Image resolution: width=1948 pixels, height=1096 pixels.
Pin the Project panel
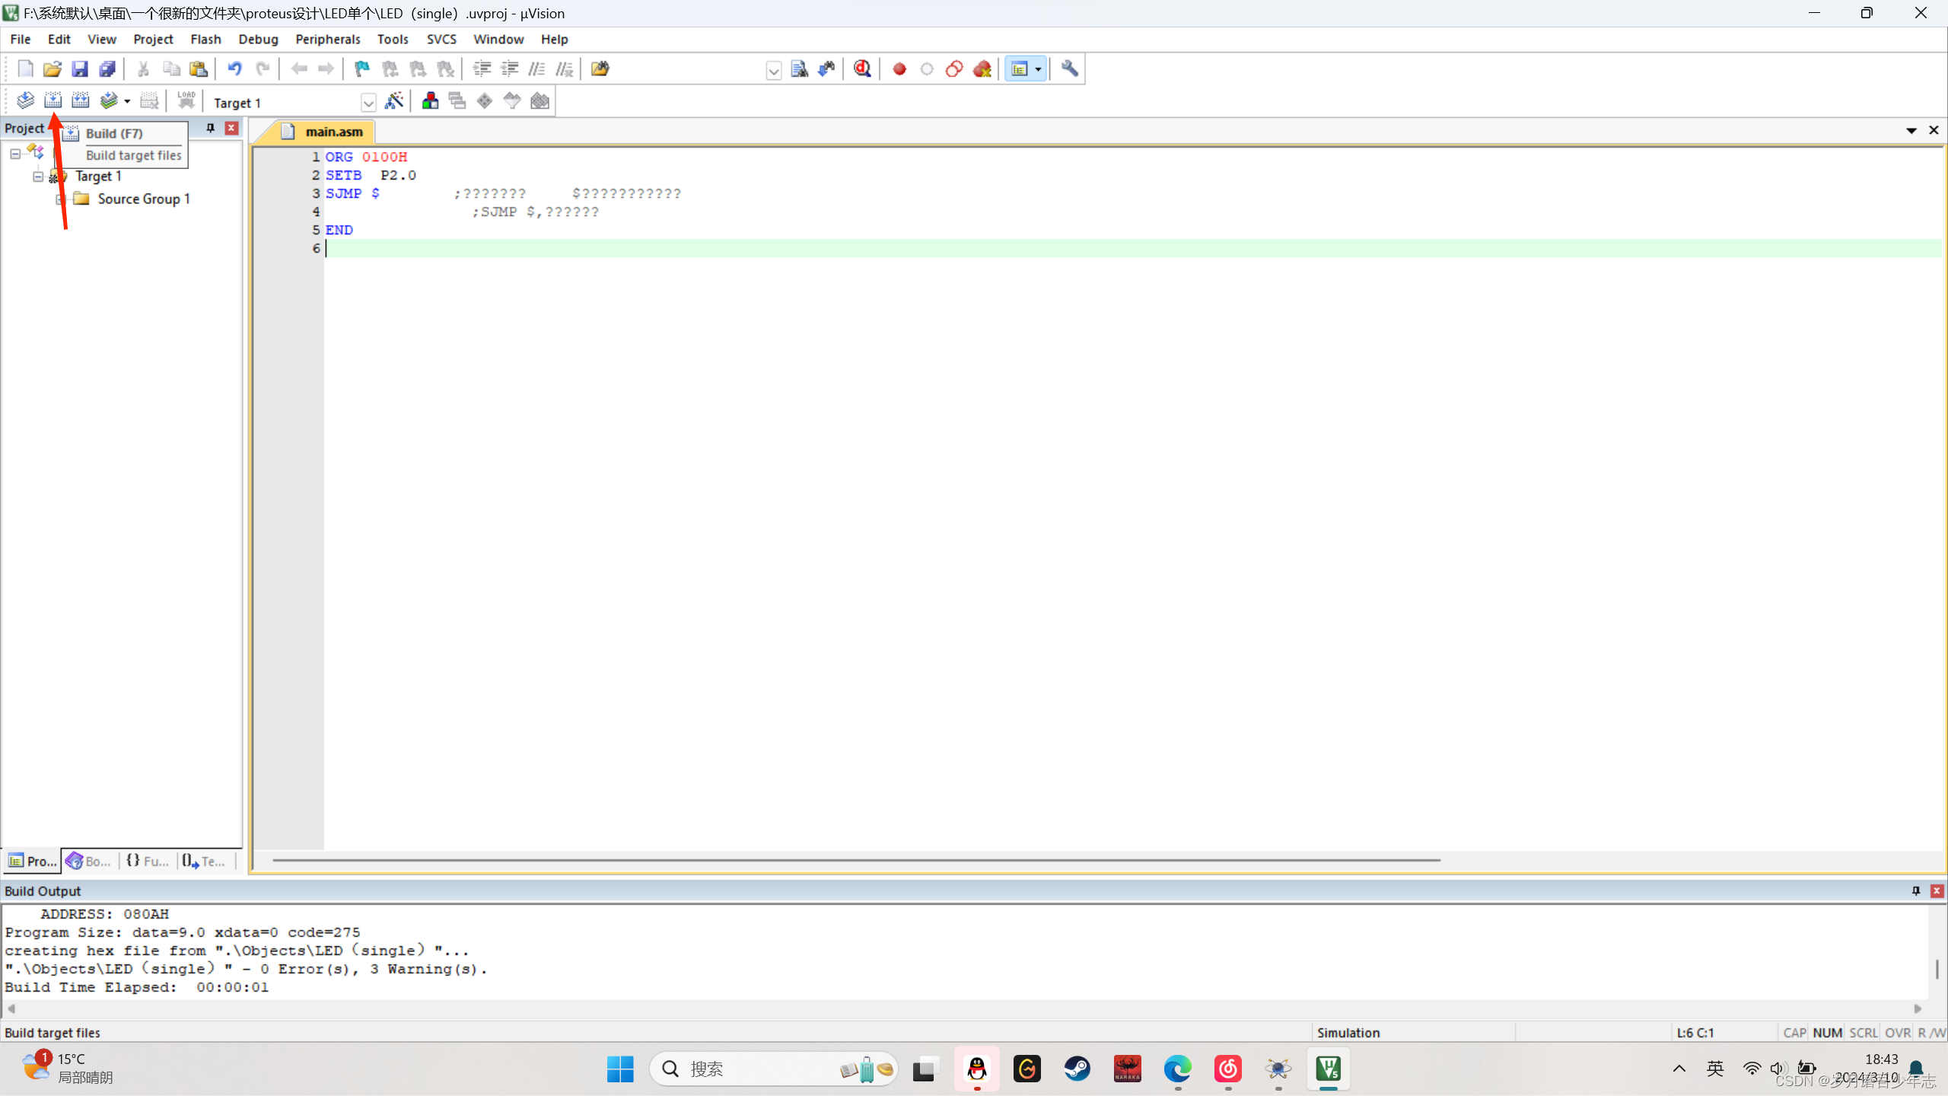(211, 128)
